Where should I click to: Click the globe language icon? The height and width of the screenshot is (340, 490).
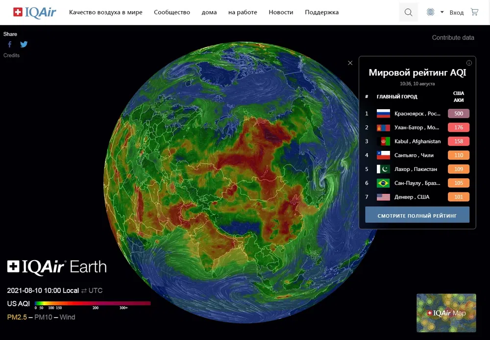click(x=430, y=12)
